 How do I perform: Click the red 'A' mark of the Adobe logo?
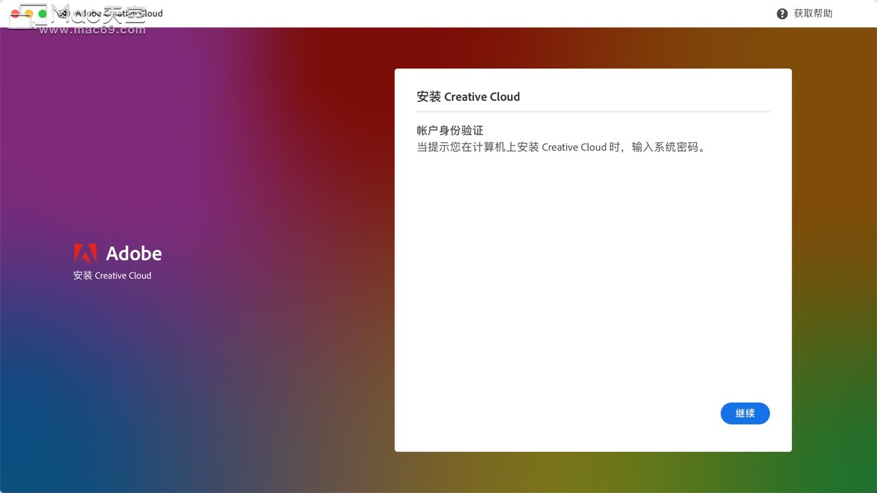pos(87,253)
